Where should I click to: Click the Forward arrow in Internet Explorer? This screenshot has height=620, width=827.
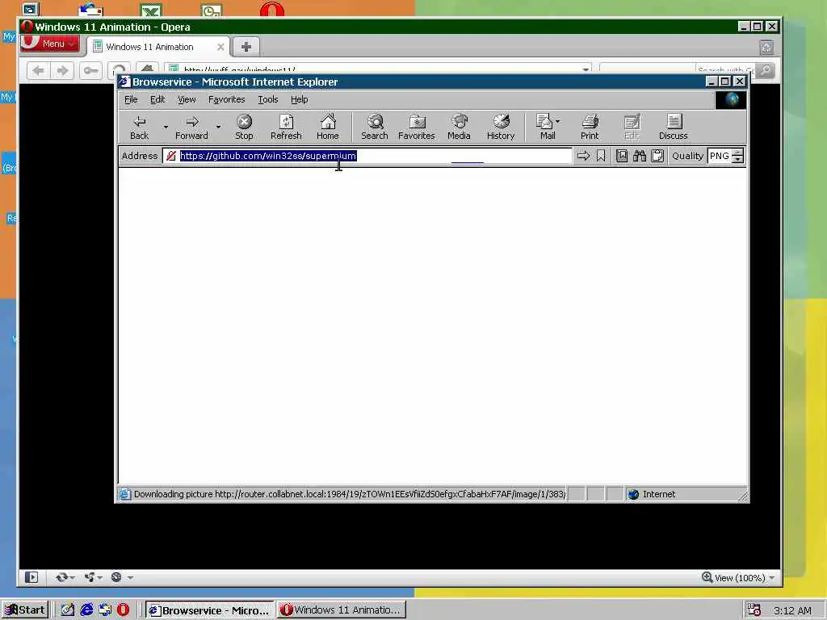tap(191, 127)
